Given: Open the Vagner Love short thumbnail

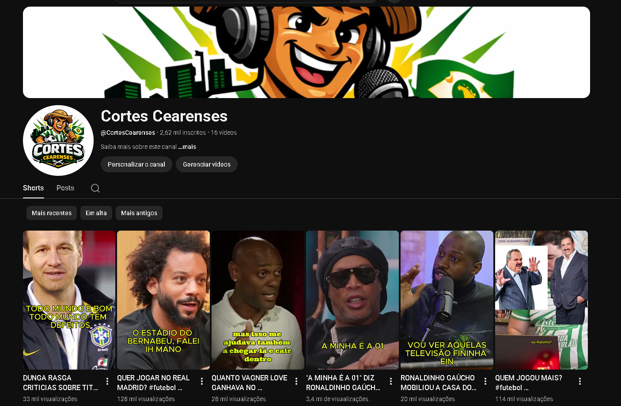Looking at the screenshot, I should click(258, 300).
